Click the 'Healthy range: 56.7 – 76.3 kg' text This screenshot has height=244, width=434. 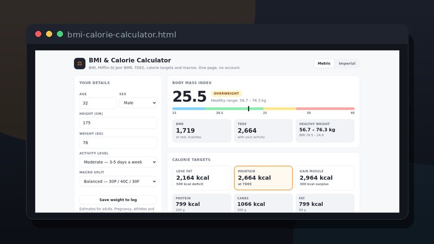tap(238, 100)
